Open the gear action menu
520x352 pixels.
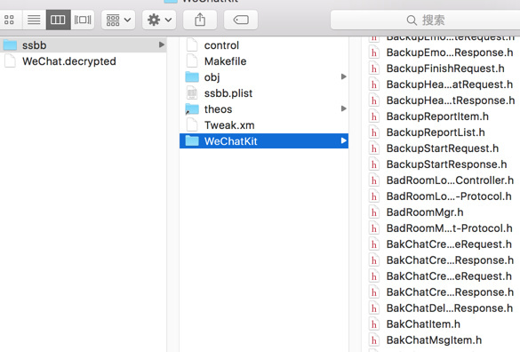click(x=159, y=20)
